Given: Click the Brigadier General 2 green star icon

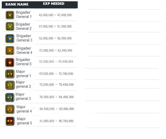Looking at the screenshot, I should (x=10, y=27).
